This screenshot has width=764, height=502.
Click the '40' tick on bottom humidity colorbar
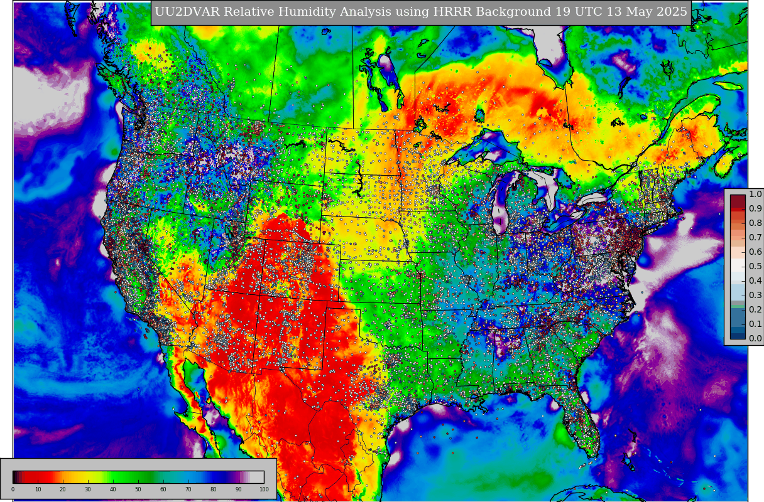tap(113, 489)
